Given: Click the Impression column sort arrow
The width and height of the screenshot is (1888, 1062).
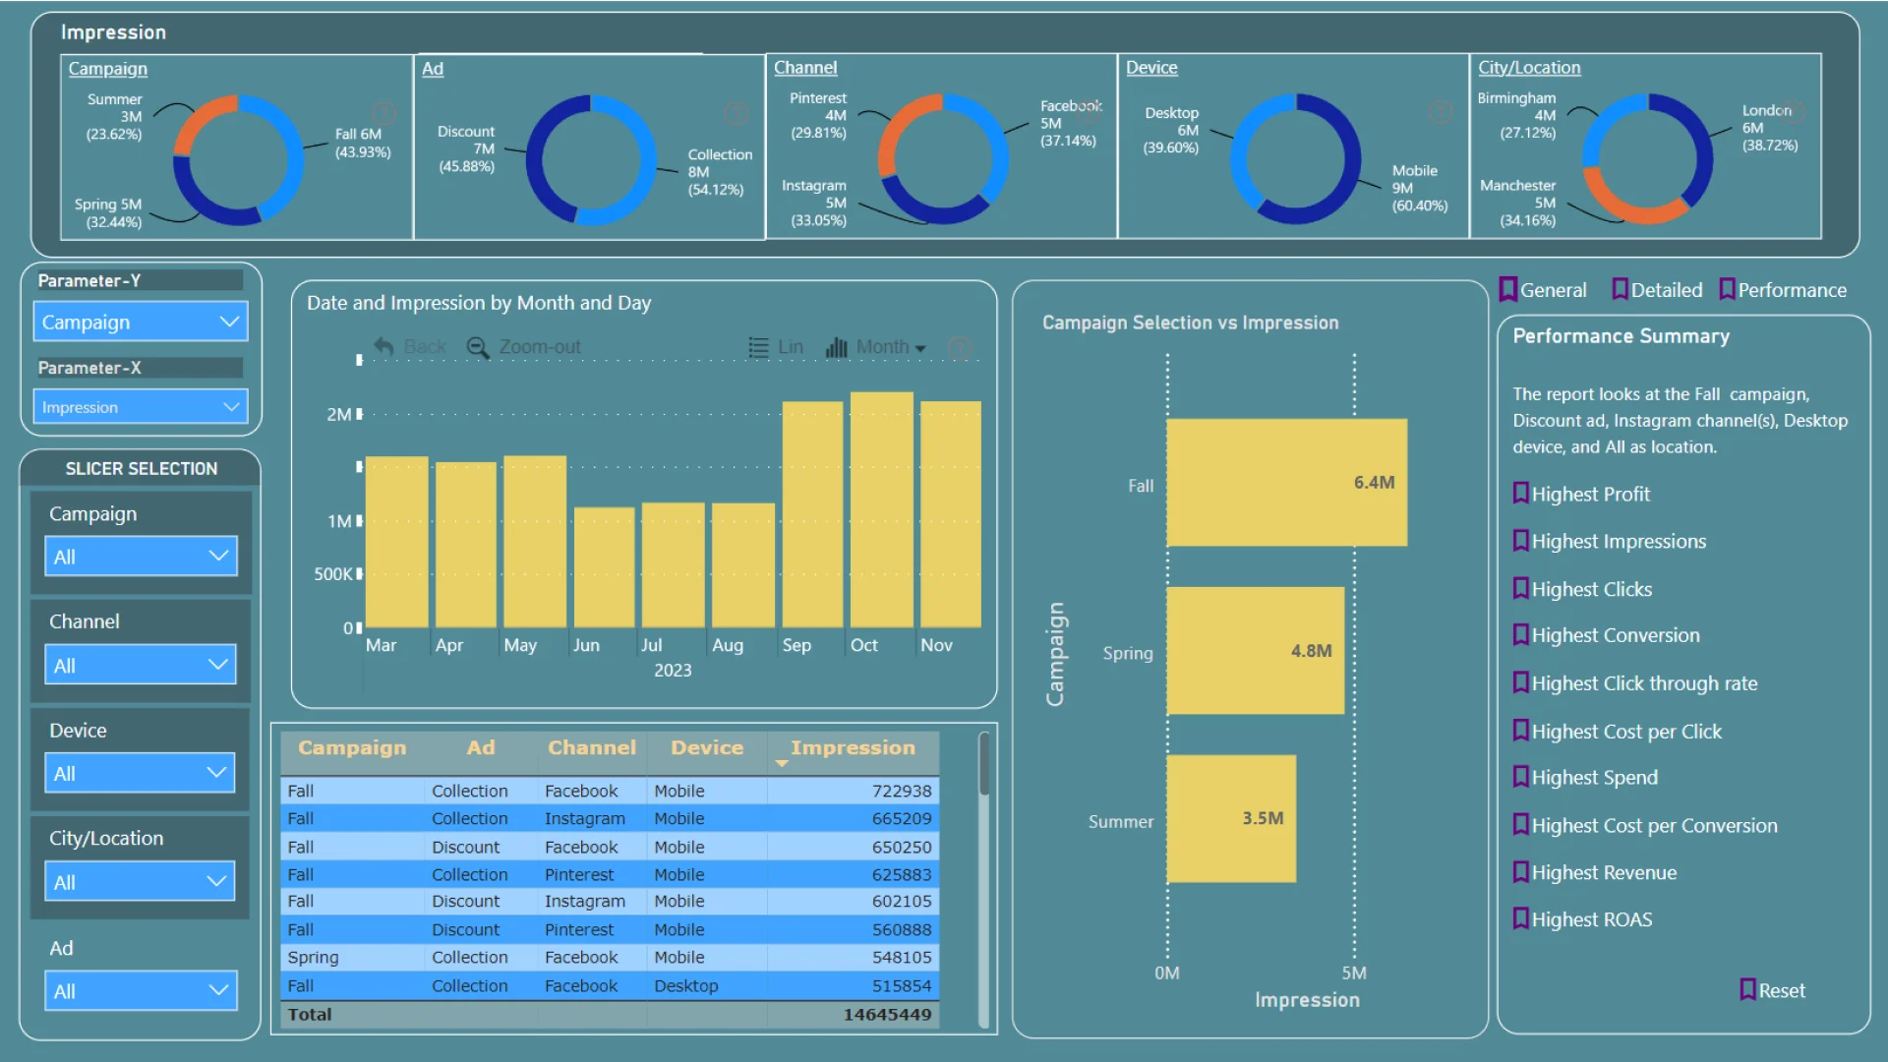Looking at the screenshot, I should [x=782, y=764].
